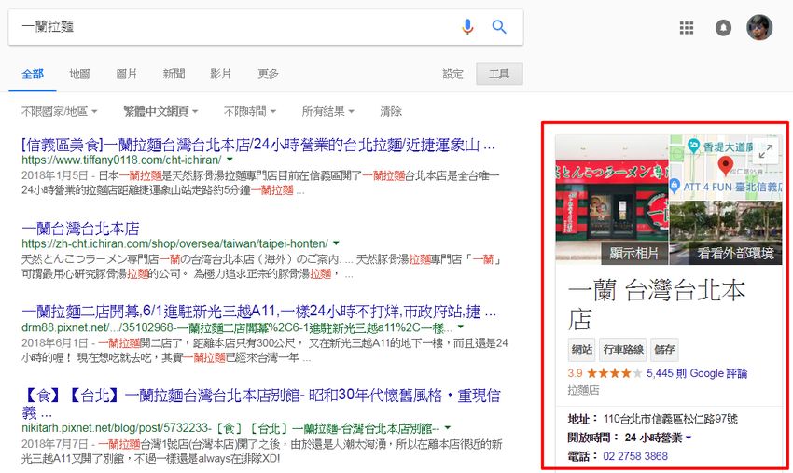The height and width of the screenshot is (473, 793).
Task: Expand the 繁體中文網頁 language dropdown
Action: [160, 111]
